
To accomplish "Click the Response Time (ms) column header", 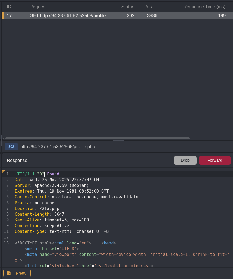I will pyautogui.click(x=204, y=7).
